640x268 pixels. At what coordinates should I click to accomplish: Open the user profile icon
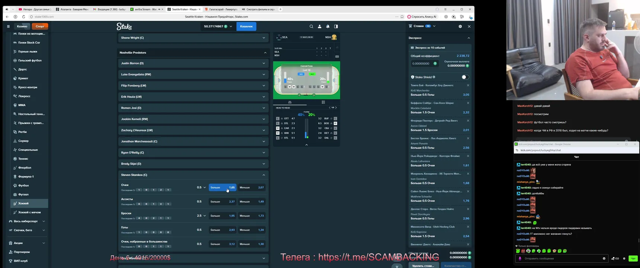[x=320, y=26]
